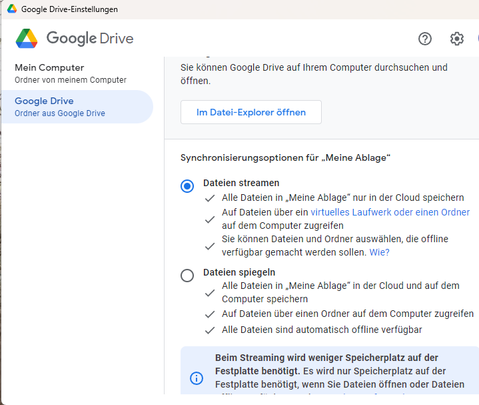Viewport: 479px width, 405px height.
Task: Select the "Dateien spiegeln" radio button
Action: [187, 275]
